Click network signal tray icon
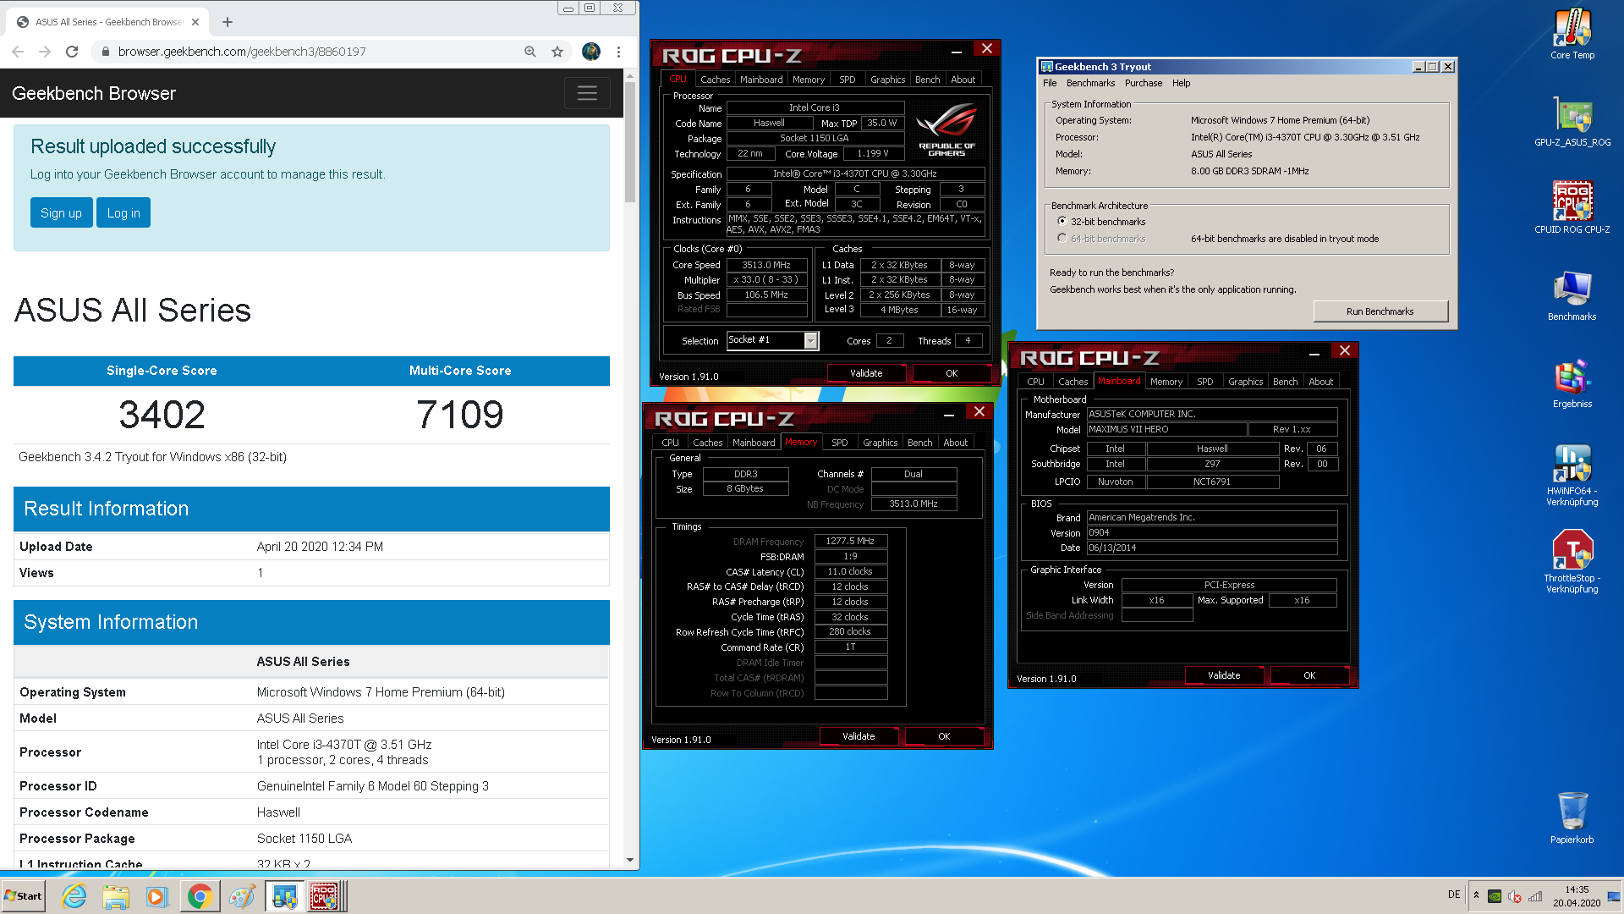Screen dimensions: 1624x914 [x=1535, y=896]
